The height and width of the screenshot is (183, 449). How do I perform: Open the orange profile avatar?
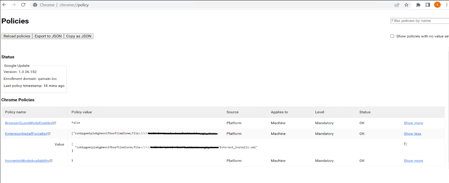tap(437, 5)
